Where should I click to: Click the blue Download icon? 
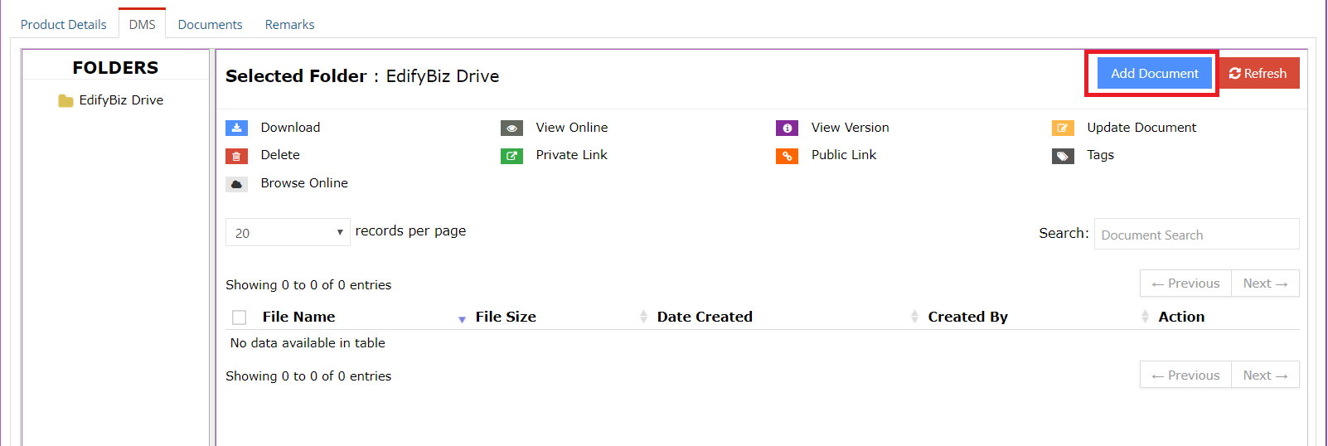pos(236,128)
